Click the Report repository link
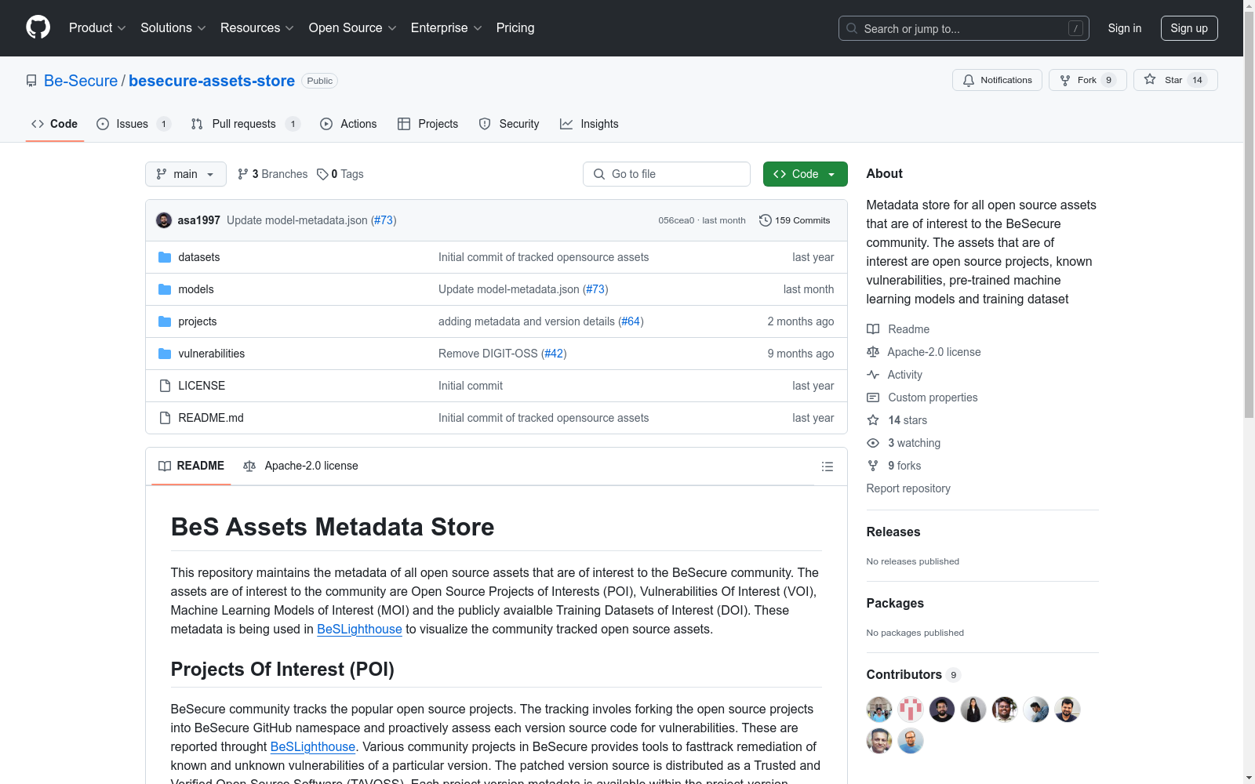 (908, 488)
